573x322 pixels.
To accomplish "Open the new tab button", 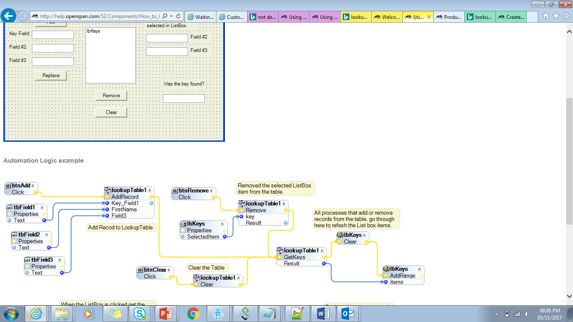I will click(532, 17).
